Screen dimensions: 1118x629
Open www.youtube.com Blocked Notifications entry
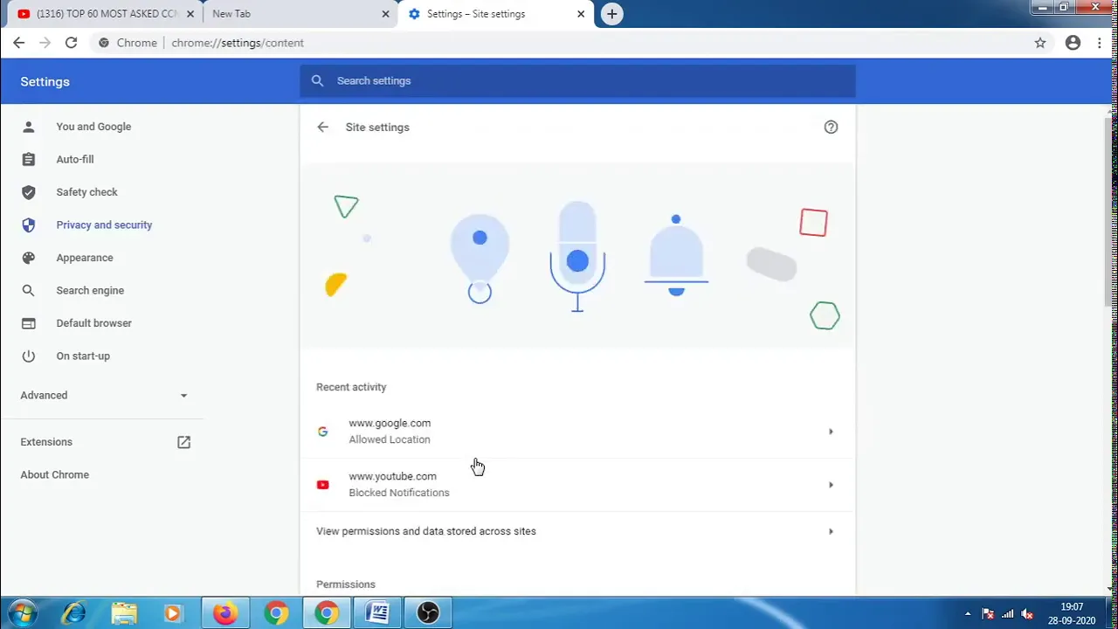[x=577, y=485]
